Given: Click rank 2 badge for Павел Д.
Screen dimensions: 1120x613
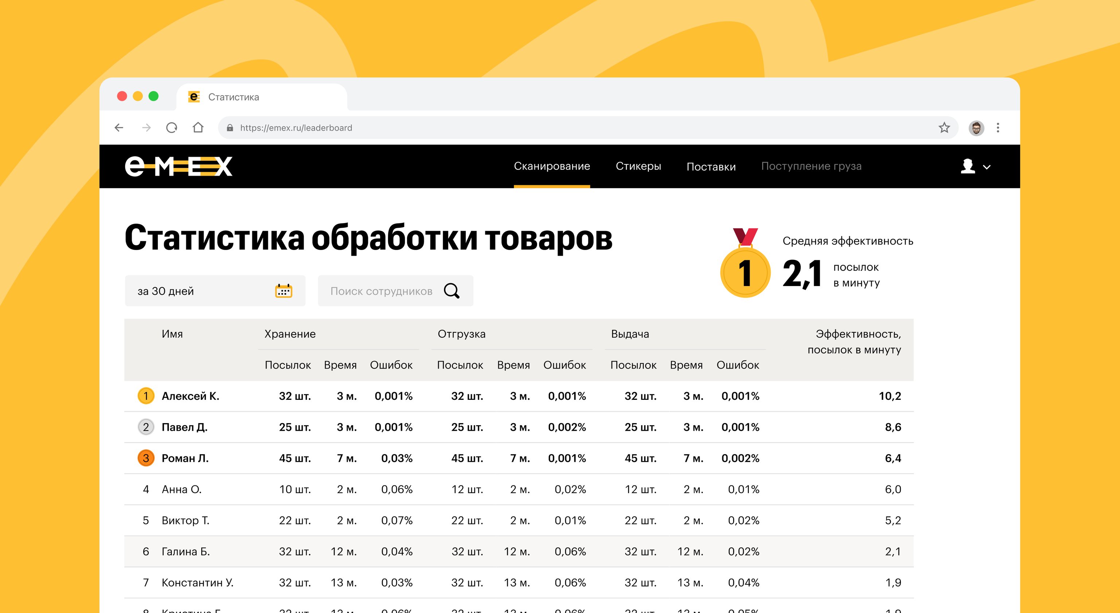Looking at the screenshot, I should [x=146, y=427].
